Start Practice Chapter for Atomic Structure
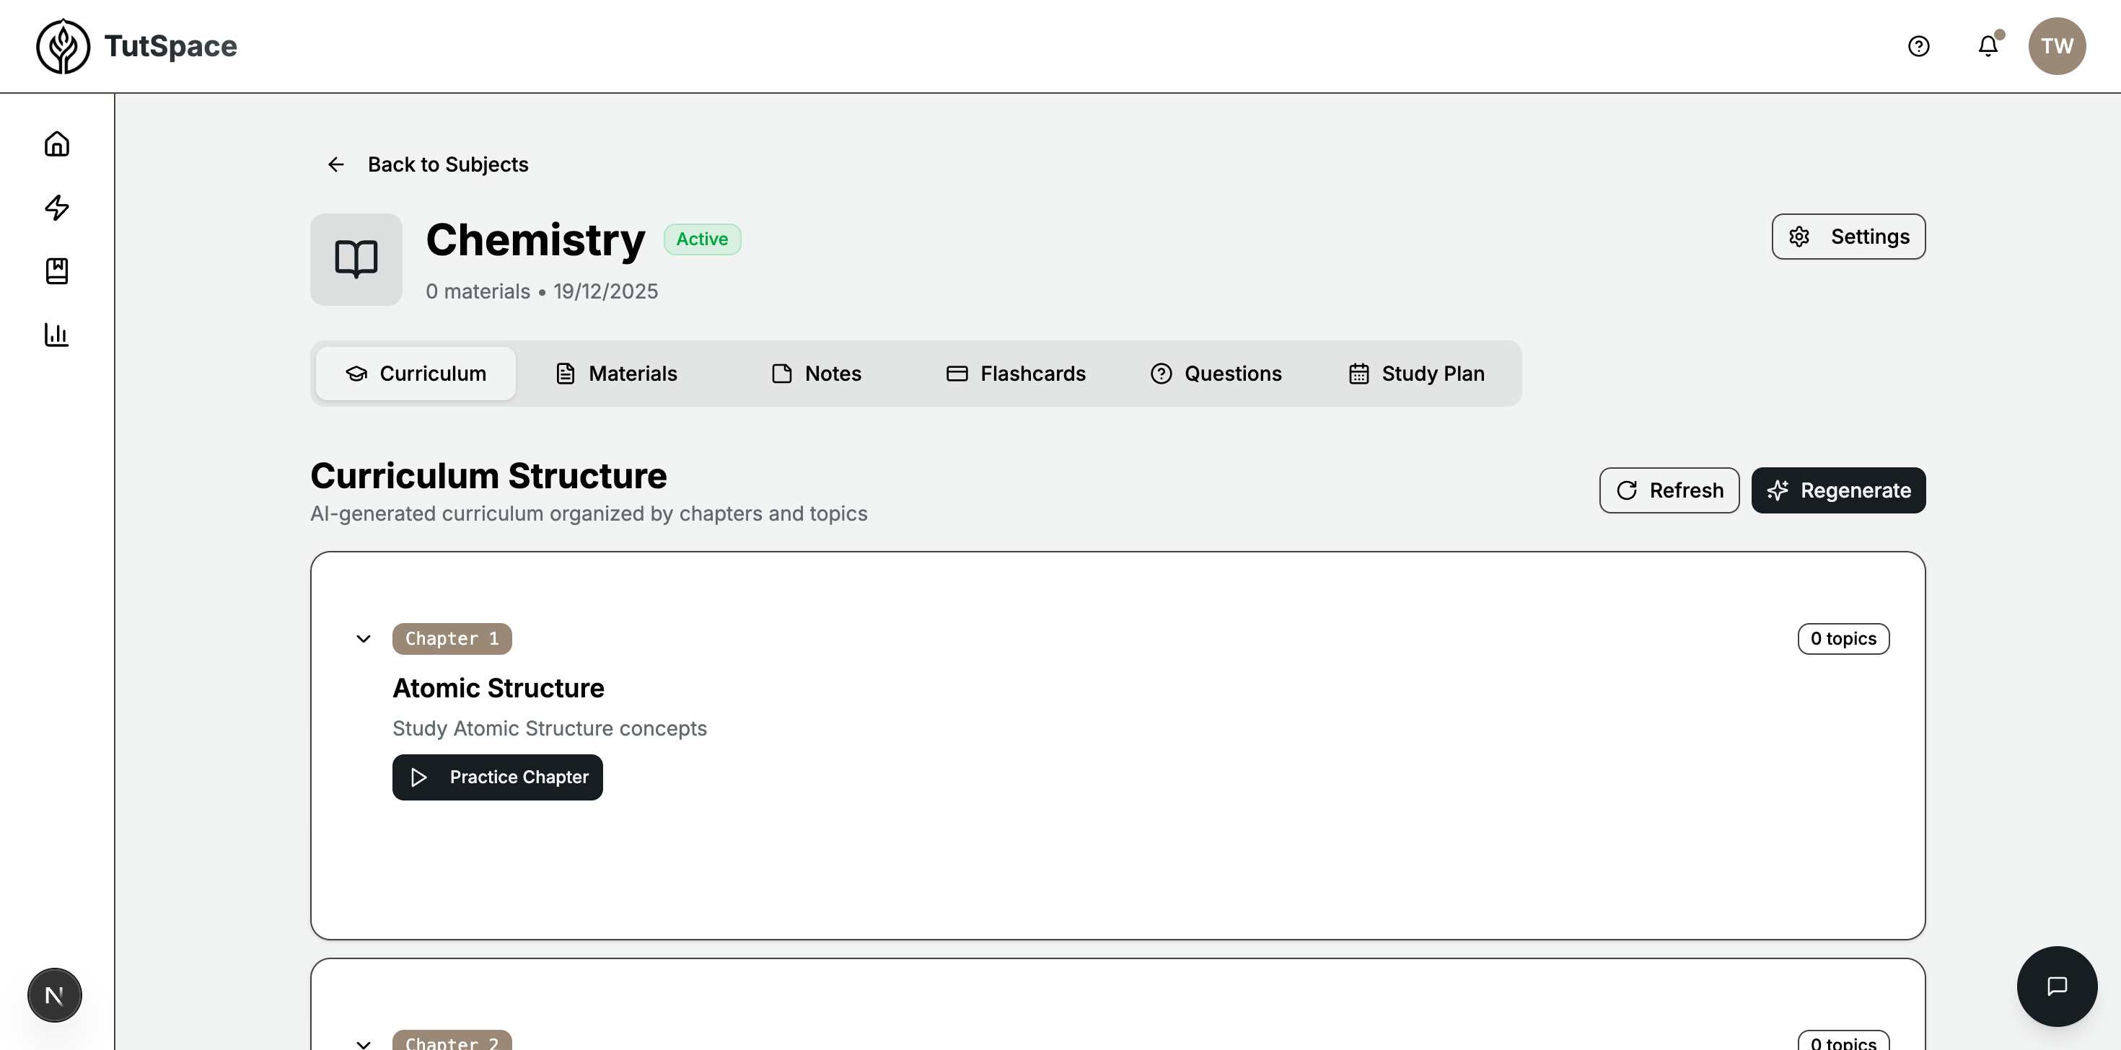 tap(497, 777)
